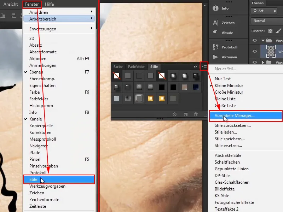This screenshot has width=283, height=212.
Task: Expand the Anordnen submenu
Action: pos(59,12)
